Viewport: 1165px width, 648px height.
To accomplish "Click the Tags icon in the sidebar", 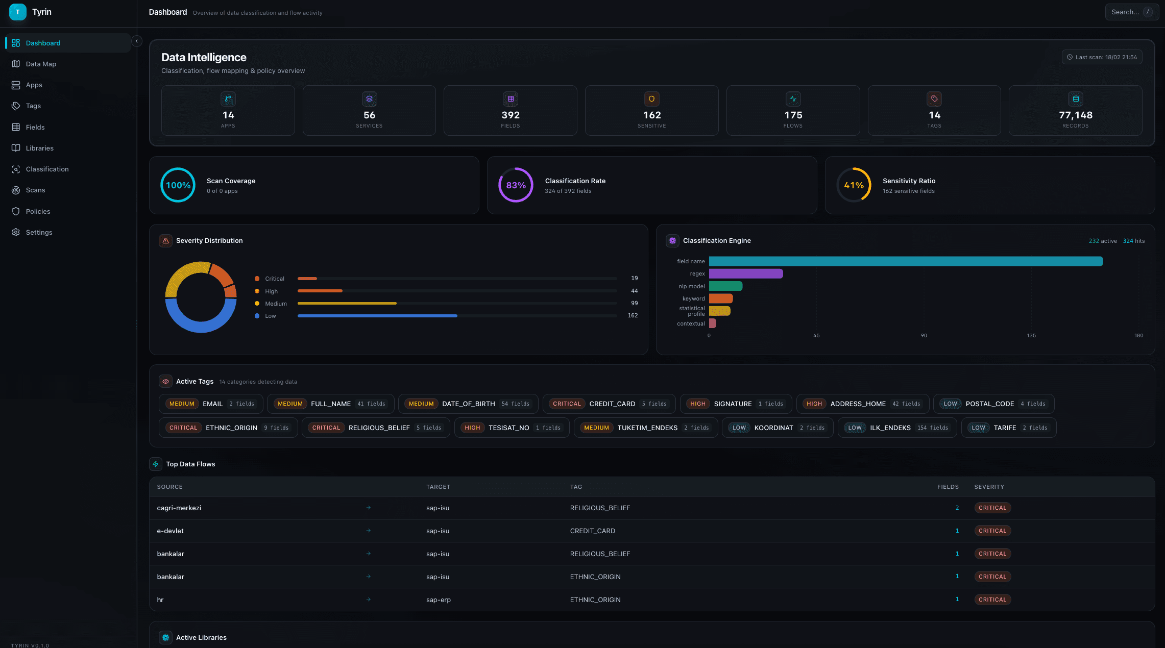I will [x=16, y=106].
